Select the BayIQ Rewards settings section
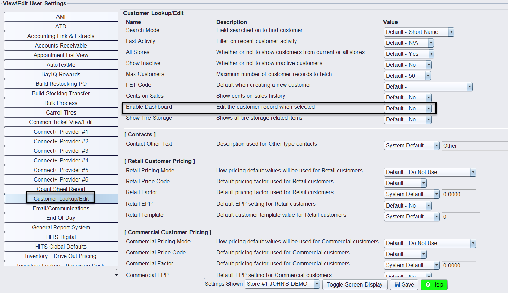The image size is (508, 293). point(61,74)
